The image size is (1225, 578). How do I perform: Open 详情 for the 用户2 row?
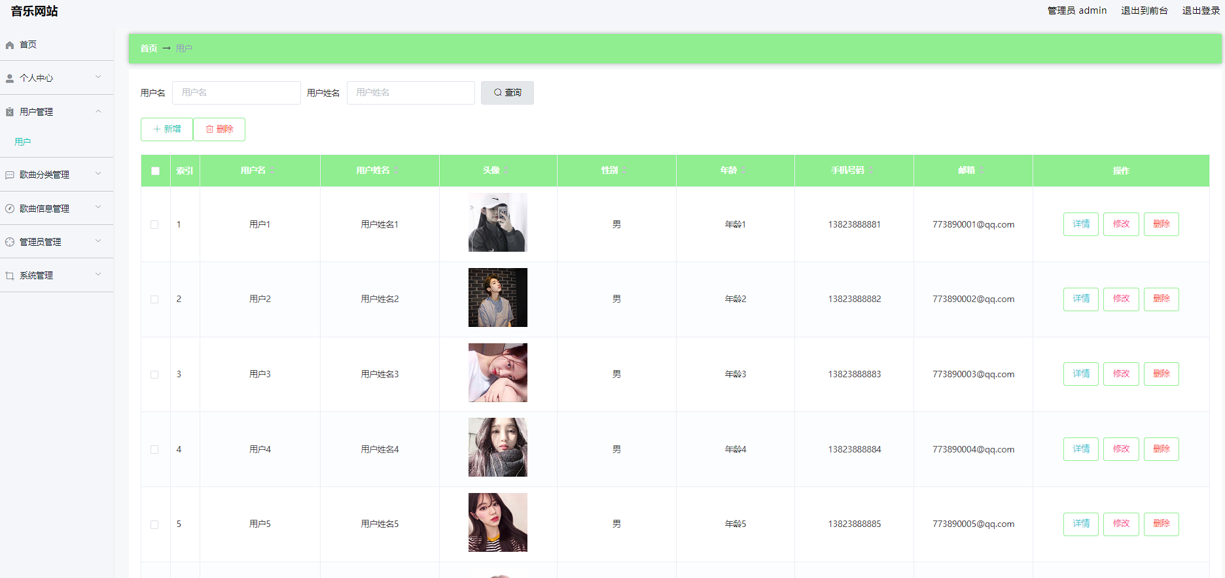click(1081, 299)
